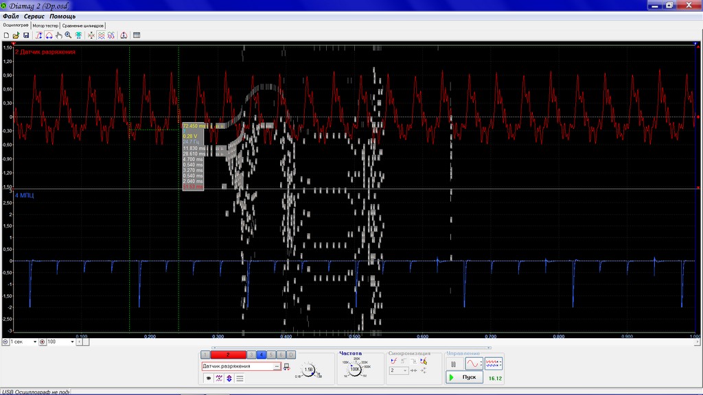Toggle the blue channel 4 button
Screen dimensions: 703x395
262,355
